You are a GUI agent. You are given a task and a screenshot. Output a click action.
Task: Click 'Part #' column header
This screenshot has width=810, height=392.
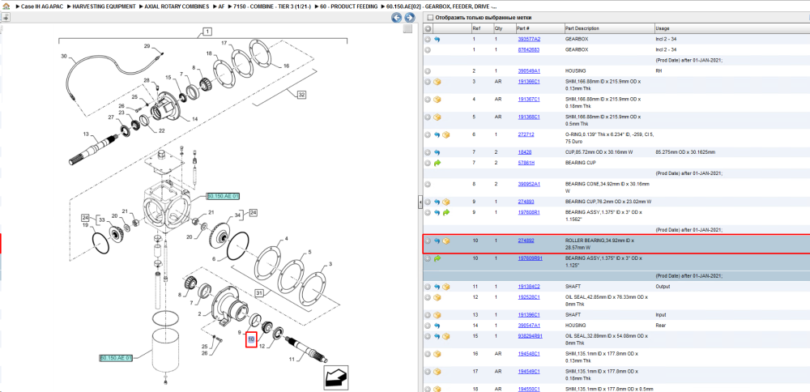click(522, 28)
